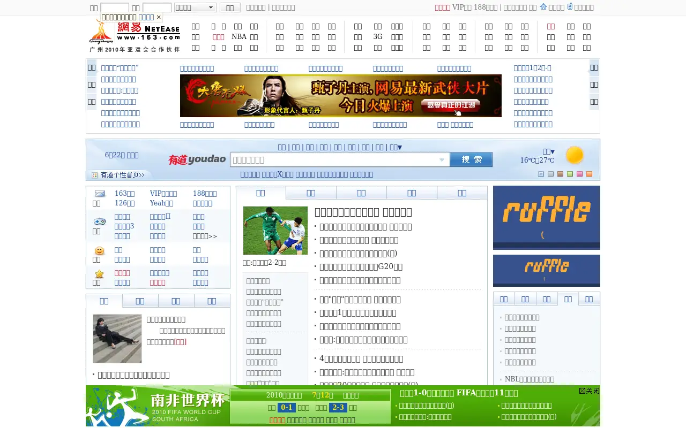This screenshot has height=428, width=686.
Task: Click the red youdao logo
Action: [197, 159]
